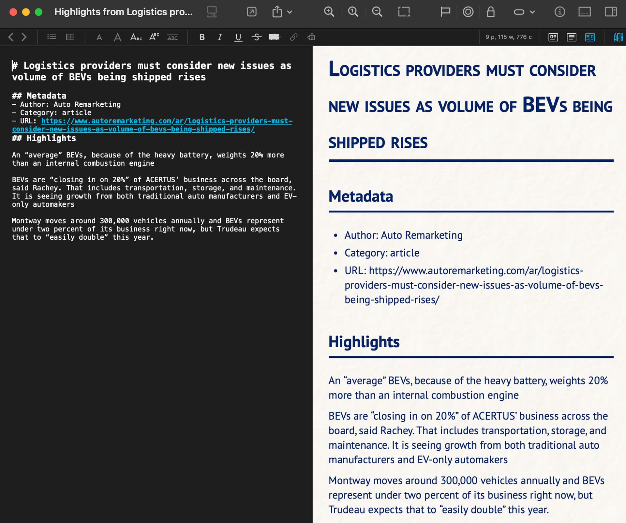Toggle italic formatting
This screenshot has width=626, height=523.
point(220,37)
